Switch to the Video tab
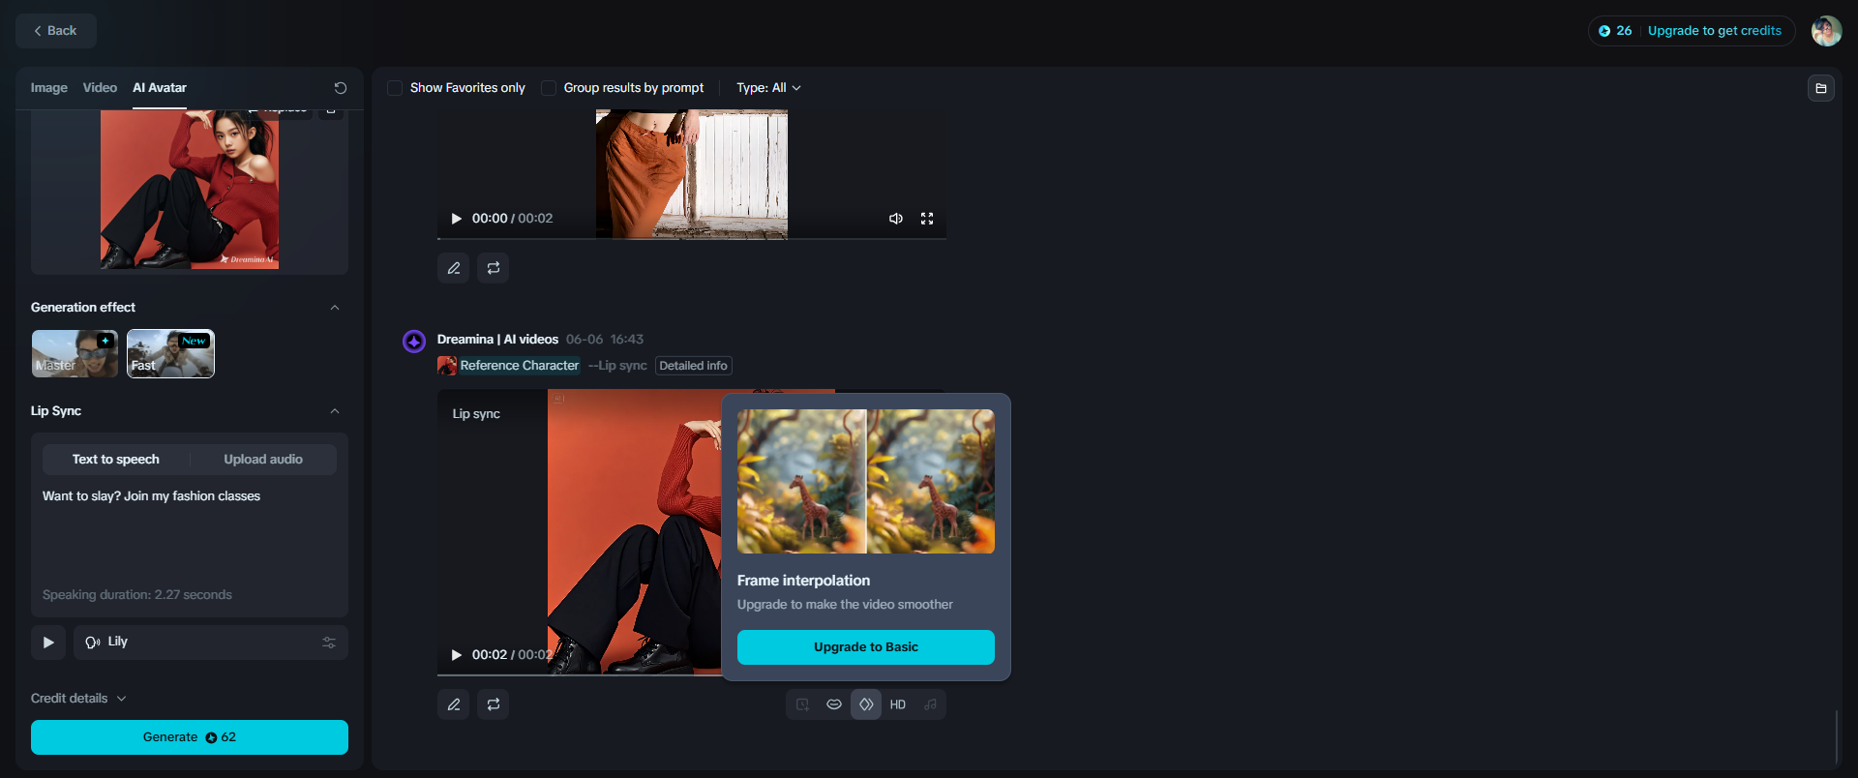 coord(100,88)
